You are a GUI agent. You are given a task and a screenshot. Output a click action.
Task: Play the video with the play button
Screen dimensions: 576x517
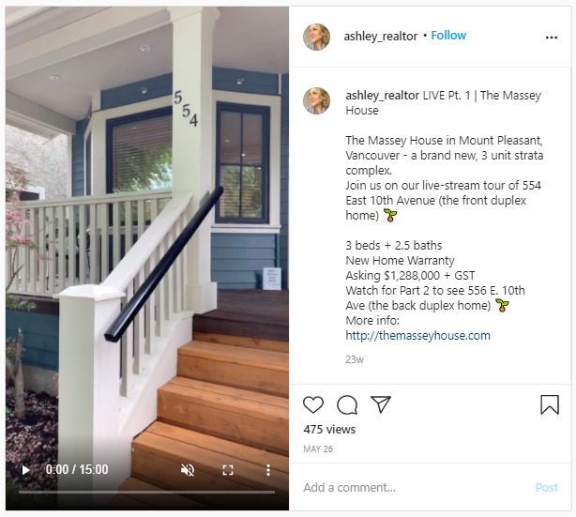(25, 469)
